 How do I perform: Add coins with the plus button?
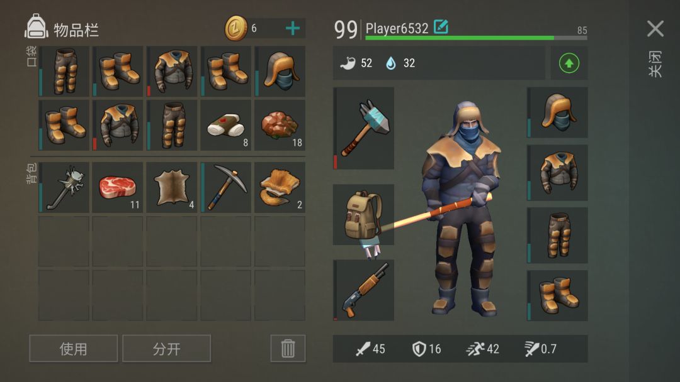pos(293,28)
